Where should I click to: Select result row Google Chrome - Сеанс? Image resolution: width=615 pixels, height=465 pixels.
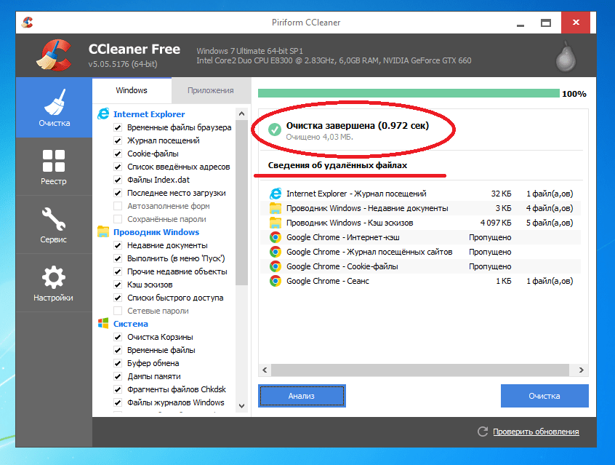click(420, 281)
